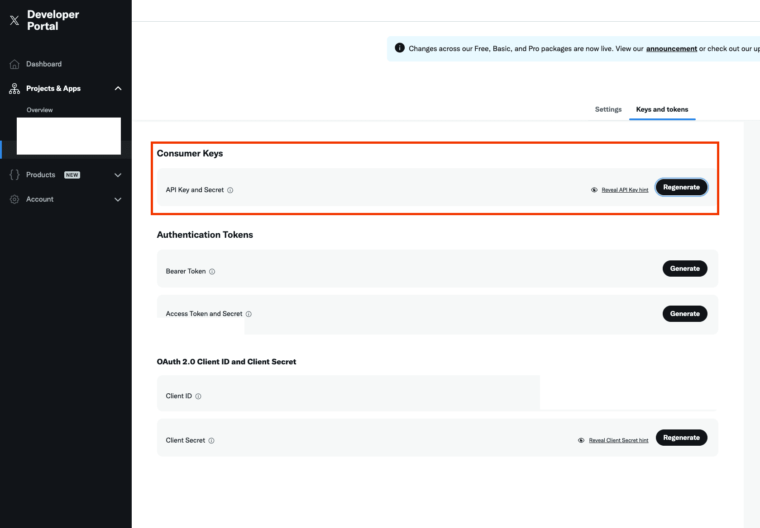Viewport: 760px width, 528px height.
Task: Click the Reveal Client Secret hint link
Action: [619, 440]
